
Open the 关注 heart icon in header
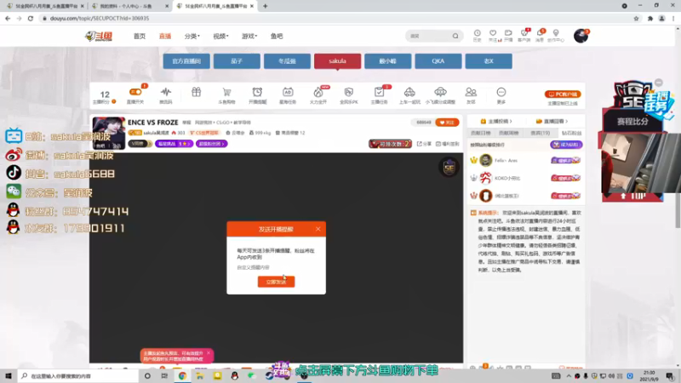(x=493, y=33)
